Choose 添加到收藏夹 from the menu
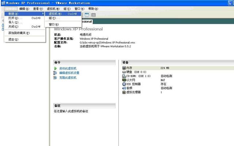Viewport: 234px width, 146px height. click(x=24, y=33)
